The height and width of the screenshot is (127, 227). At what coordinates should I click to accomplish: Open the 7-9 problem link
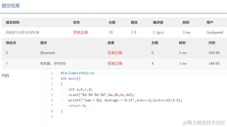[133, 32]
